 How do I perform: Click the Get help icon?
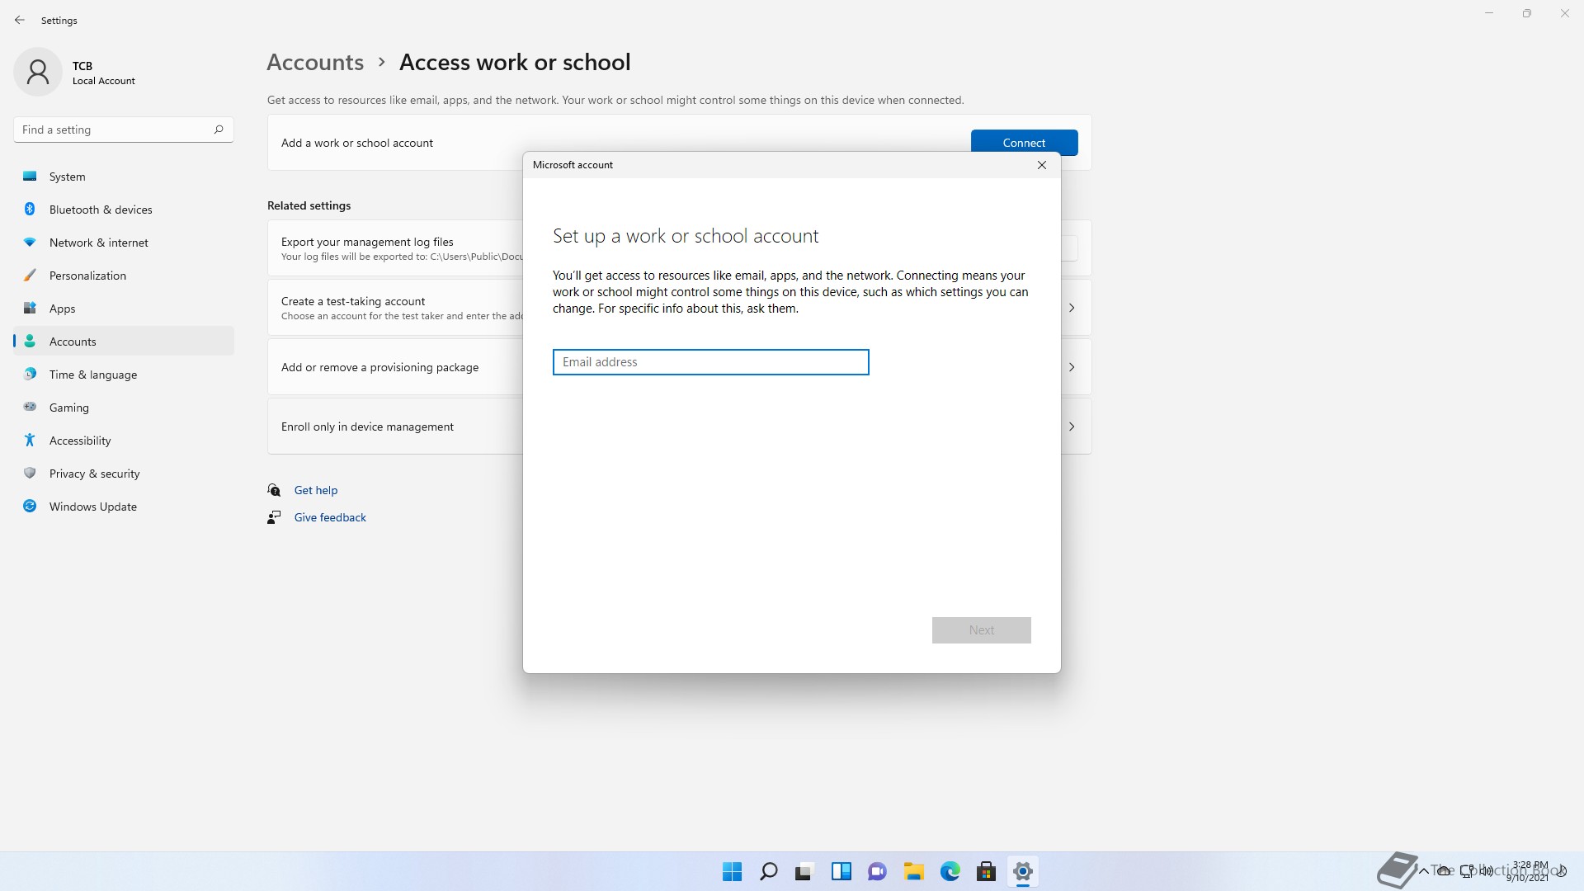(274, 490)
